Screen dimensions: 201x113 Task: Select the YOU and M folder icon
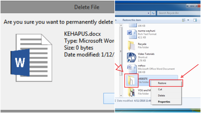[132, 92]
